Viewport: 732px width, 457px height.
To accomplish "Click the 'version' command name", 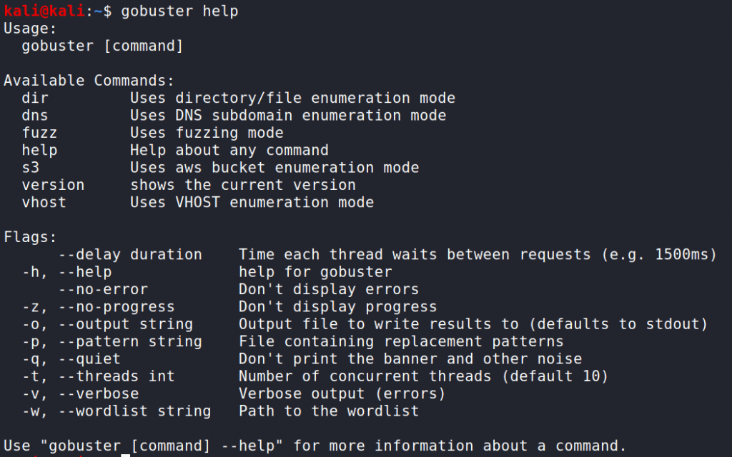I will [x=53, y=185].
